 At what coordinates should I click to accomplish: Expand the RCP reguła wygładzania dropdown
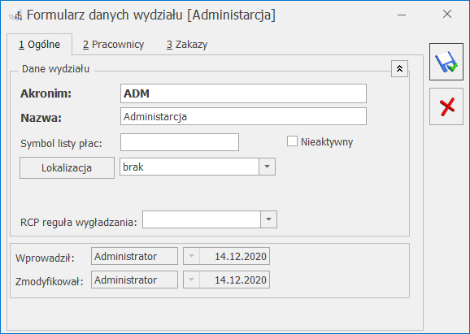click(x=268, y=219)
